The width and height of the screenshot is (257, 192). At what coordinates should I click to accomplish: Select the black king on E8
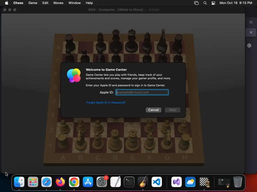click(132, 41)
